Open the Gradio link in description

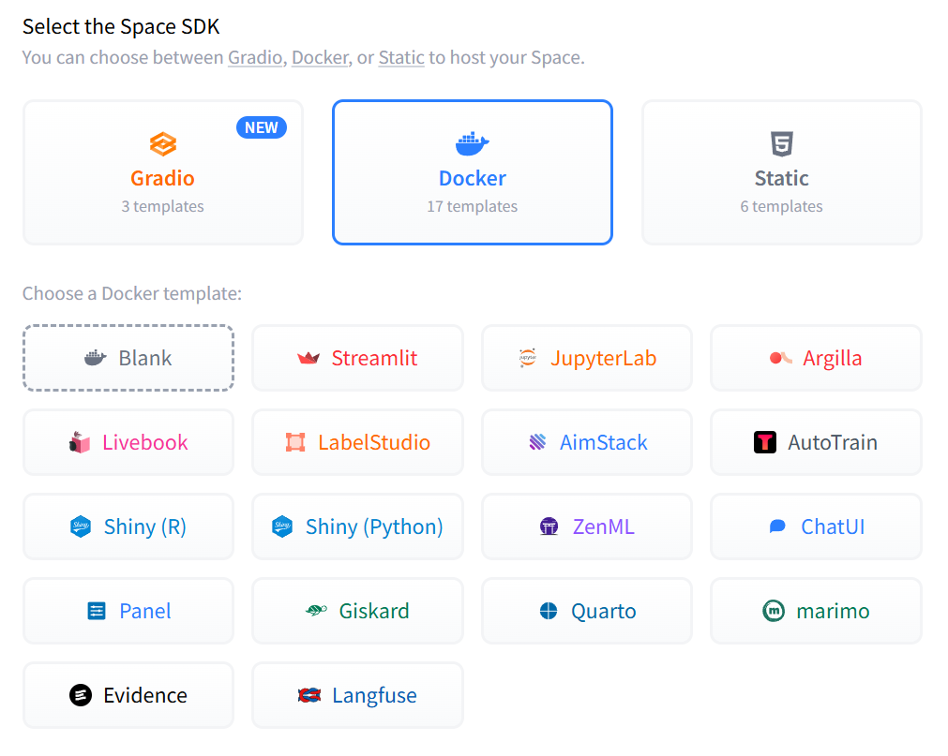point(255,57)
